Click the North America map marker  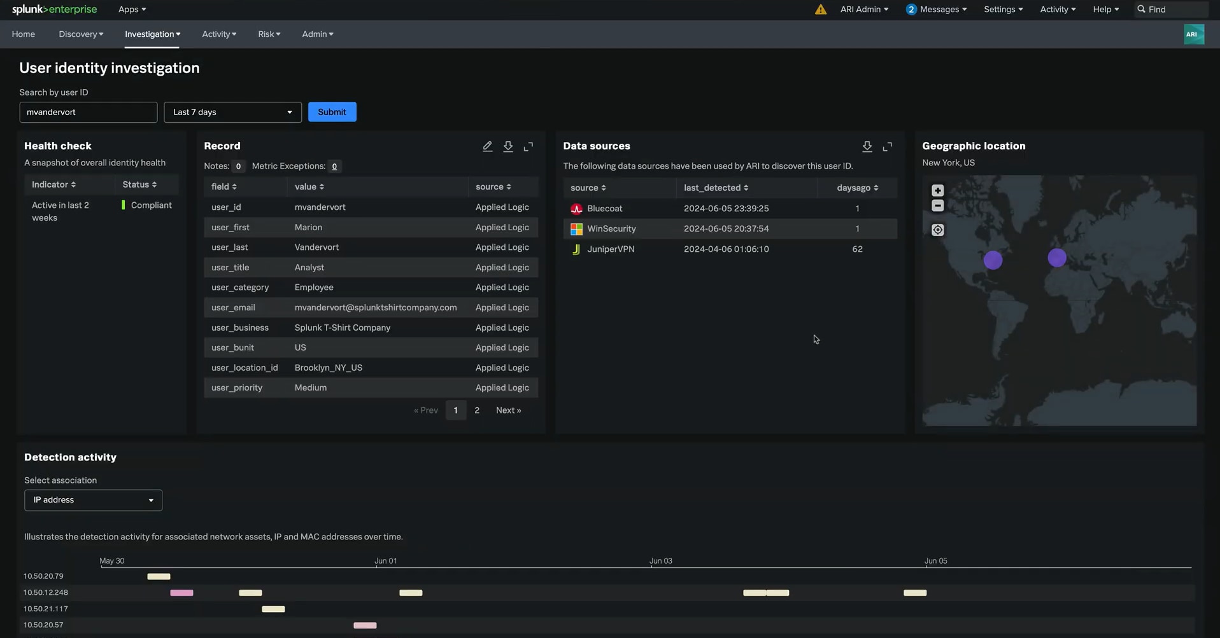tap(993, 260)
